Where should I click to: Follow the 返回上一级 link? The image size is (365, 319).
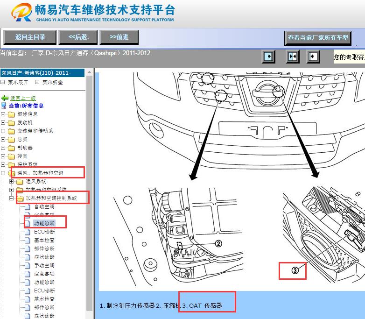pos(23,98)
